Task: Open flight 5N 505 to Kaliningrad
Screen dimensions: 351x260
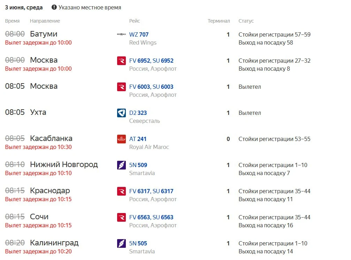Action: click(x=138, y=243)
